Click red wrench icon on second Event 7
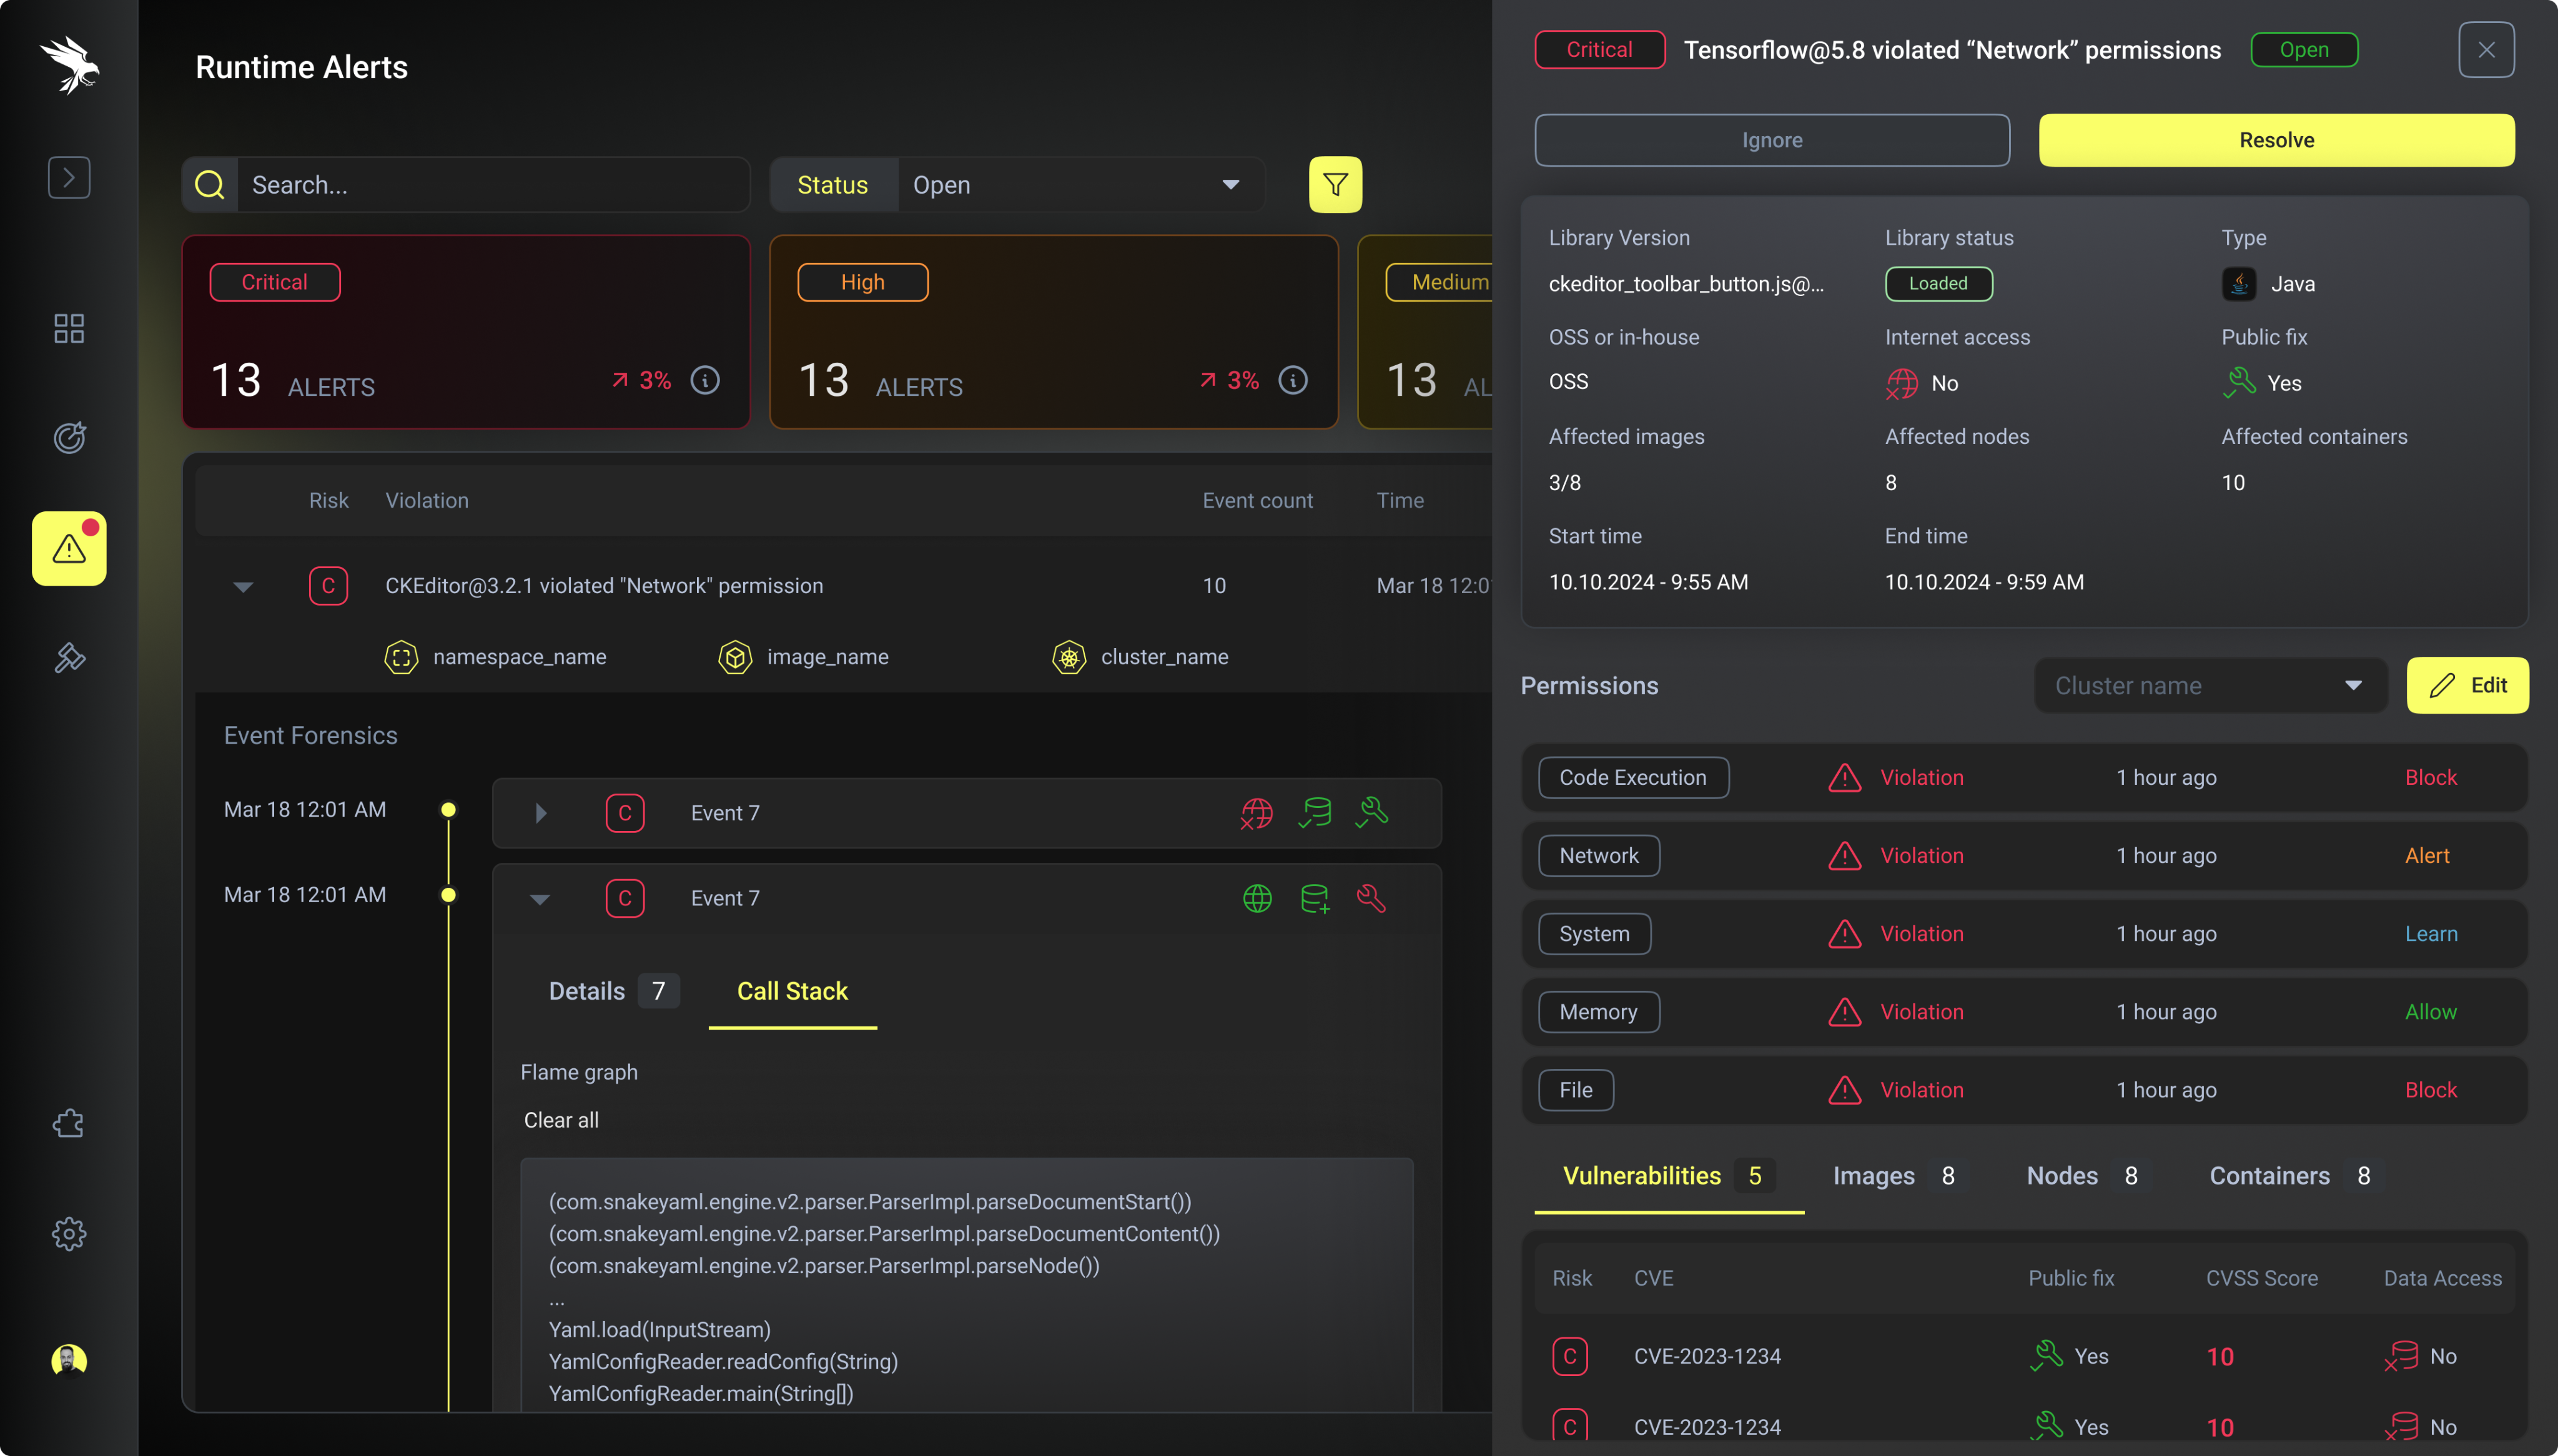The image size is (2558, 1456). click(x=1372, y=898)
